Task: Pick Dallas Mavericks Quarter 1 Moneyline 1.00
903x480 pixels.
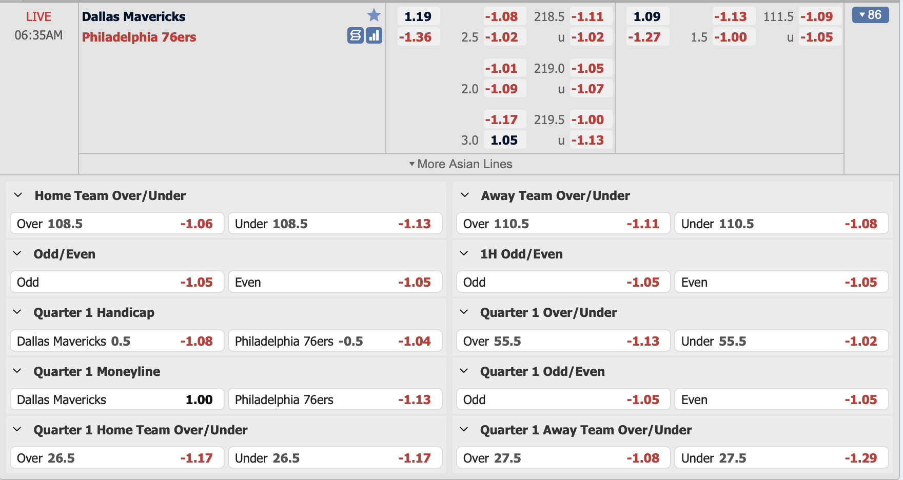Action: click(117, 399)
